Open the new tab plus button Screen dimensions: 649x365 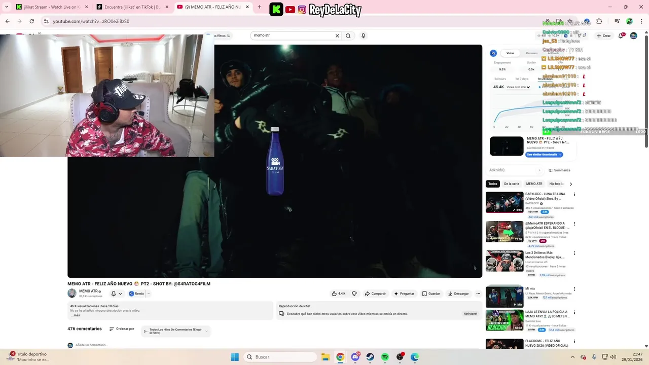coord(260,7)
